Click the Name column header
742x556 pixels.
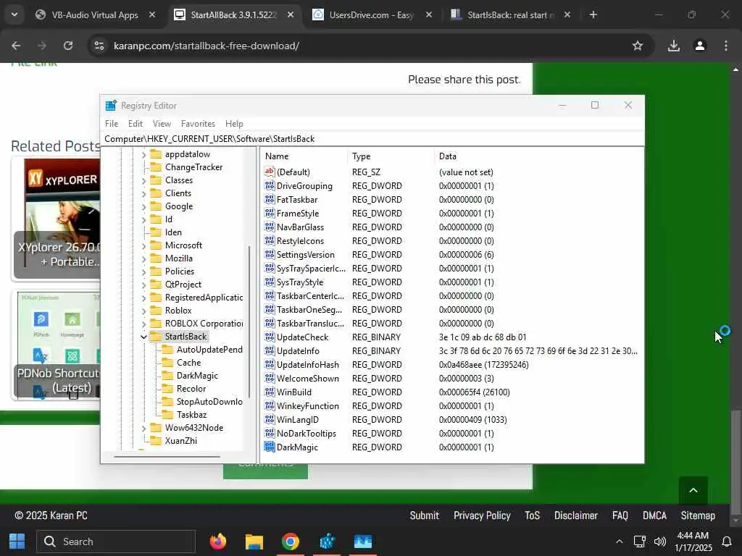pos(304,156)
